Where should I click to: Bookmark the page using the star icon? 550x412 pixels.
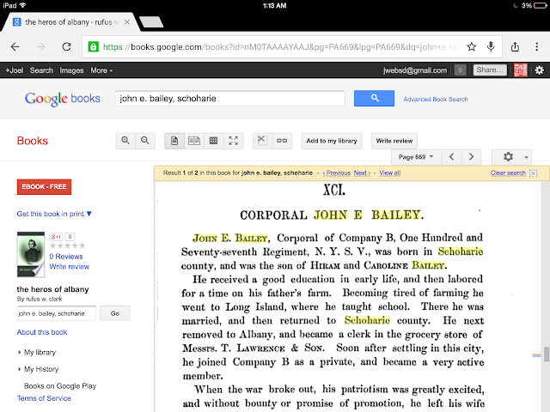point(472,46)
